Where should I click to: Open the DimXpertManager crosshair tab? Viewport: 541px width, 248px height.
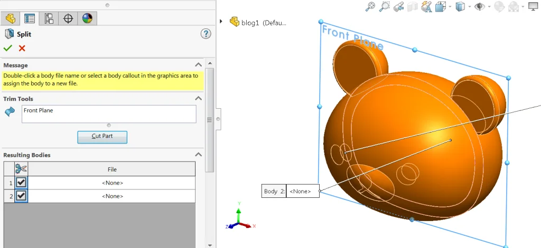point(68,18)
